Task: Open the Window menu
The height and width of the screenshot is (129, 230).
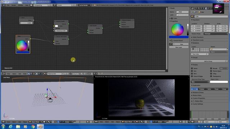Action: [20, 5]
